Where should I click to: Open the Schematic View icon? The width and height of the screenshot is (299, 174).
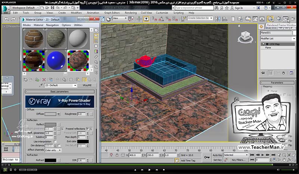(x=262, y=19)
